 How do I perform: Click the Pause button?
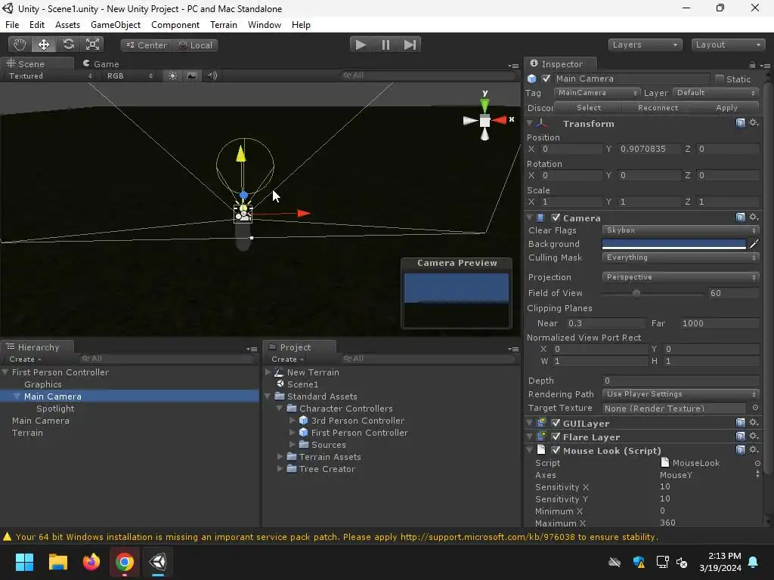tap(385, 45)
